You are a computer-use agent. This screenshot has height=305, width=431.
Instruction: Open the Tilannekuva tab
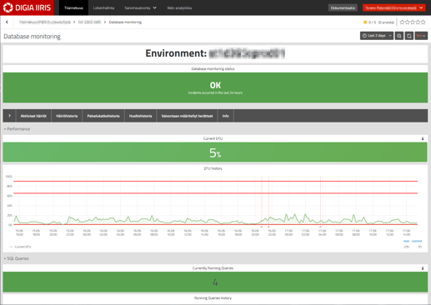click(73, 7)
